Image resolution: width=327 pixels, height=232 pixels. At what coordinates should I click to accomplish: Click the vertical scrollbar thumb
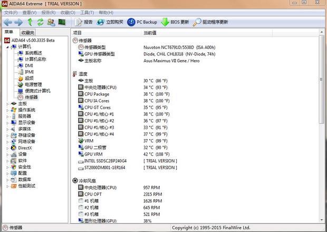pyautogui.click(x=321, y=80)
